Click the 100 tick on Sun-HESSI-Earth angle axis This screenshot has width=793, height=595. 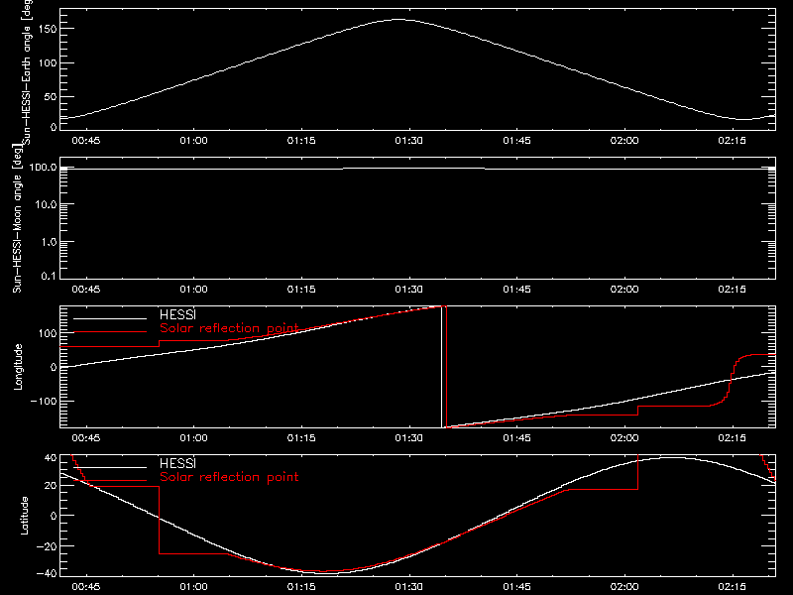(x=47, y=62)
